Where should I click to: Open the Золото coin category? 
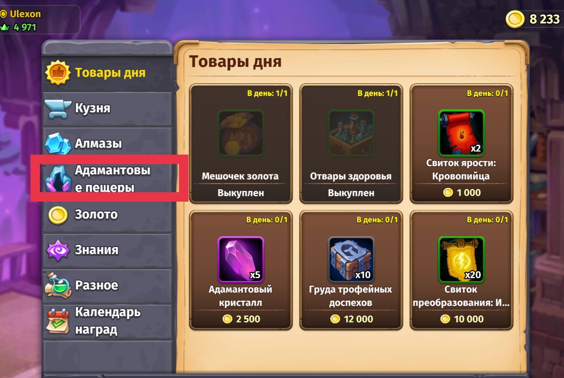(x=107, y=215)
